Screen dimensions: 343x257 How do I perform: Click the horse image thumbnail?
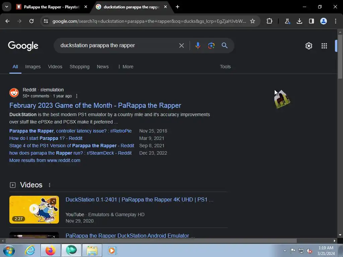pos(282,99)
